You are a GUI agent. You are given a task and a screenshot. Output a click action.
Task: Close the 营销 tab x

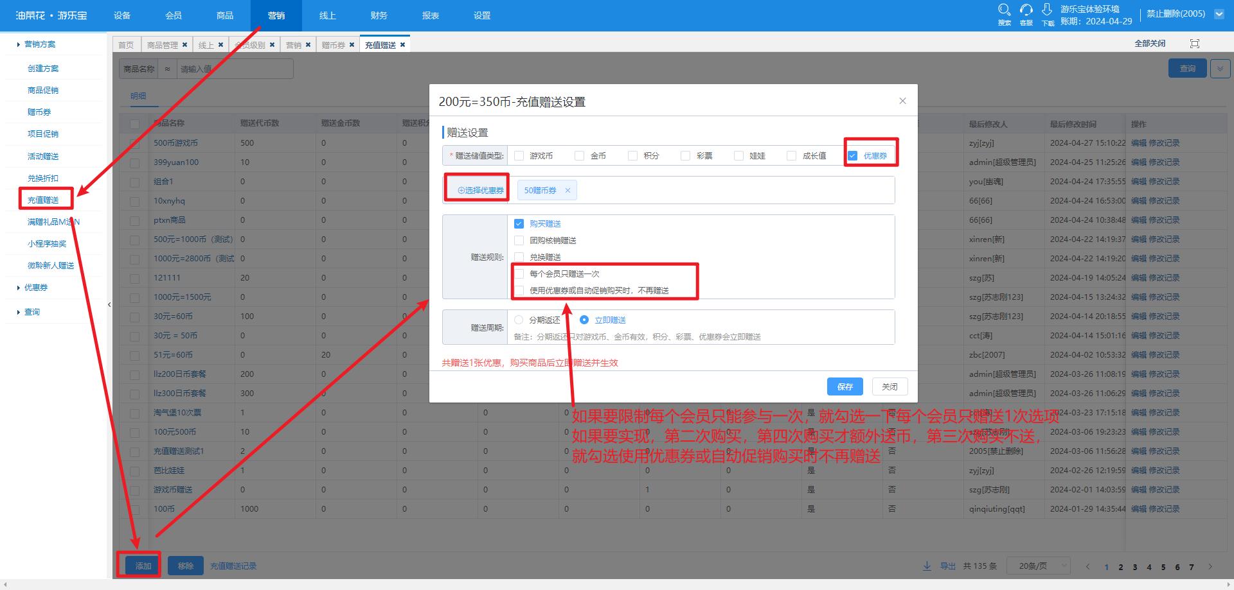[x=308, y=45]
